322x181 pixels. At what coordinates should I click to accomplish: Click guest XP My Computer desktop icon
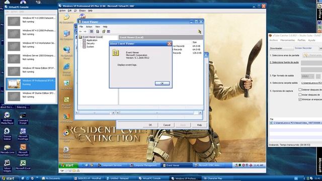pos(67,35)
